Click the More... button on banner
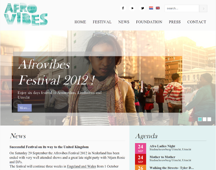The image size is (216, 170). pyautogui.click(x=24, y=108)
